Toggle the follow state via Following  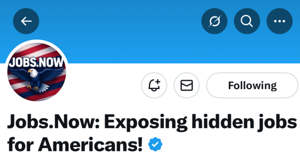click(252, 85)
